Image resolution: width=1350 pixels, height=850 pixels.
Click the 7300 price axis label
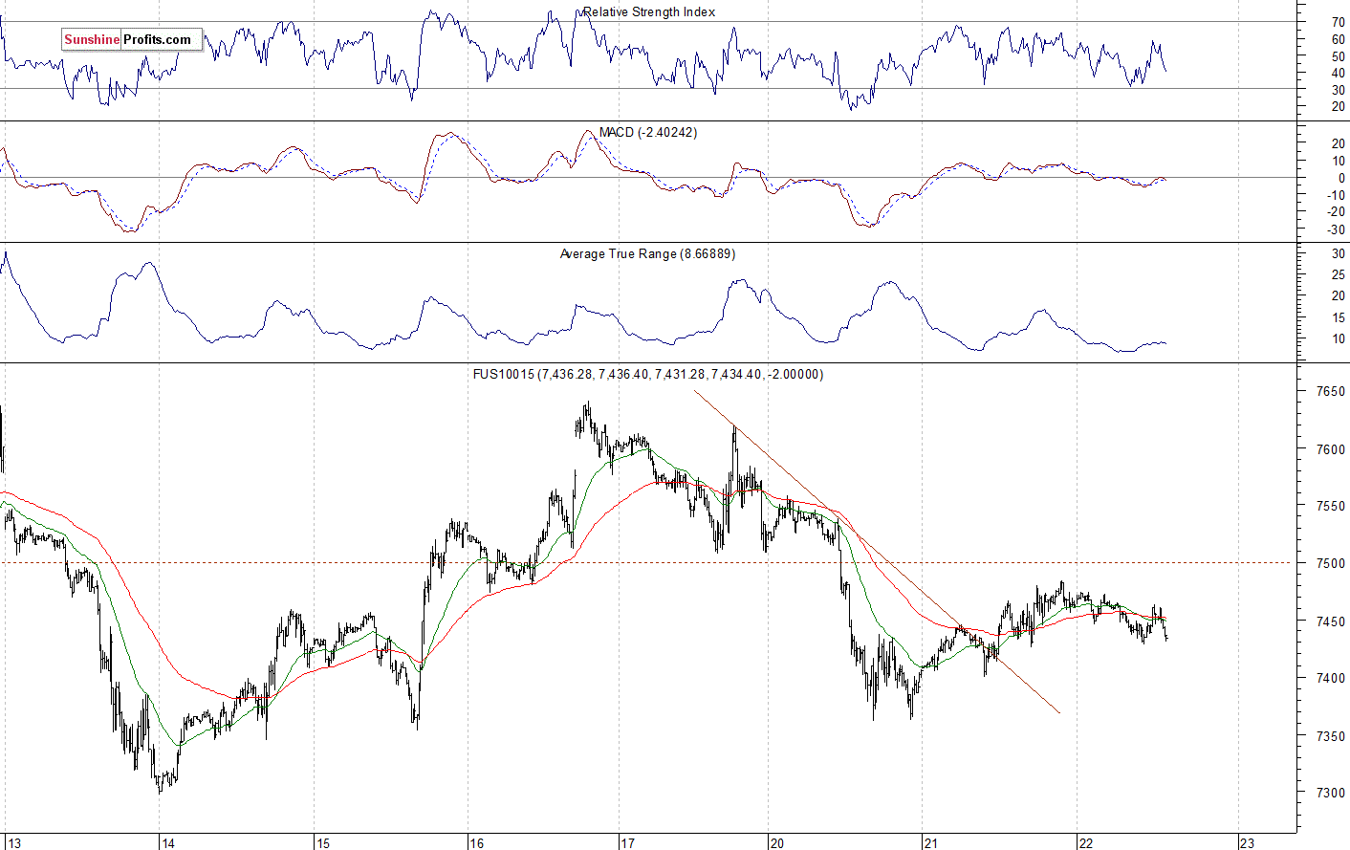1330,793
